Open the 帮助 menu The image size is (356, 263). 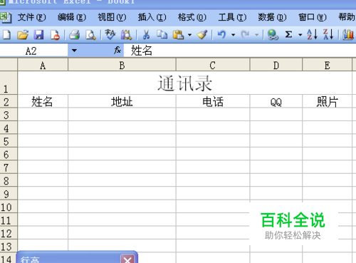pyautogui.click(x=347, y=17)
